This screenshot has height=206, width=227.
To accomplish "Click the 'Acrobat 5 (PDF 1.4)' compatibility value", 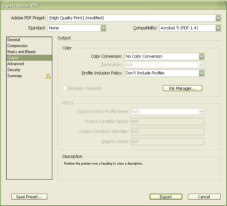I will pyautogui.click(x=179, y=28).
